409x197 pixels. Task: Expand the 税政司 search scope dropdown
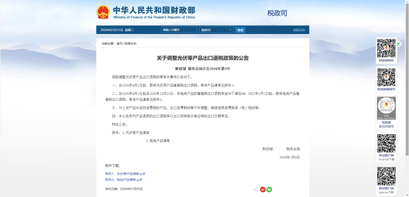[216, 30]
